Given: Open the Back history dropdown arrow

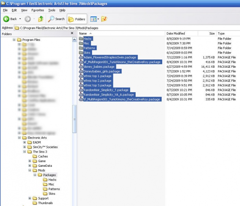Looking at the screenshot, I should (x=20, y=19).
